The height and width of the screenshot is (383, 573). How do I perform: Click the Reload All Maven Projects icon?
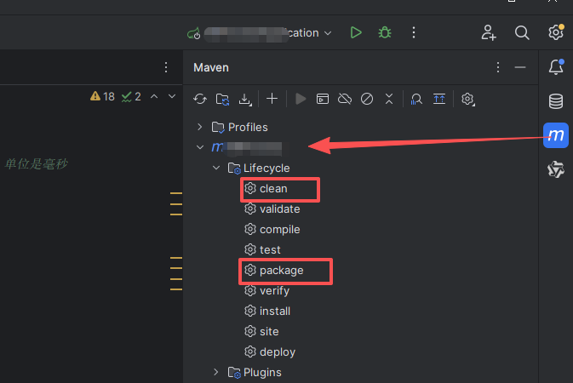tap(200, 99)
